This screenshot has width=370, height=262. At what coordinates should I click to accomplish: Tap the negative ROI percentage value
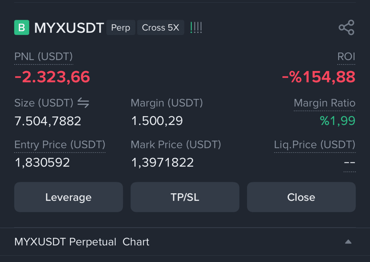[319, 77]
